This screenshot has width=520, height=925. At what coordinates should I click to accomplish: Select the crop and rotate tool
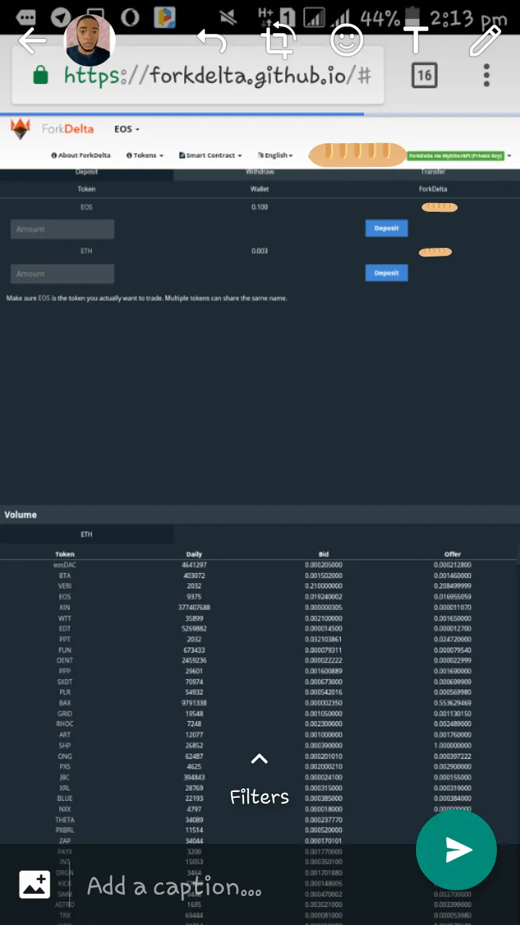[279, 40]
